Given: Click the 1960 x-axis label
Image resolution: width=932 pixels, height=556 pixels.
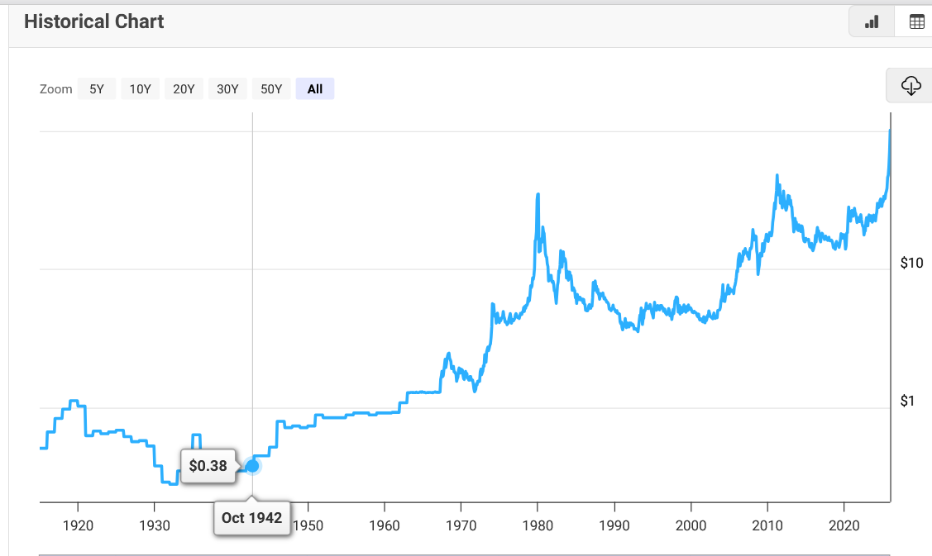Looking at the screenshot, I should [384, 525].
